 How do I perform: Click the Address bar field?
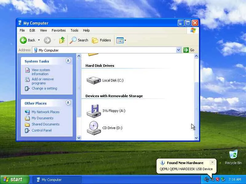pos(107,50)
